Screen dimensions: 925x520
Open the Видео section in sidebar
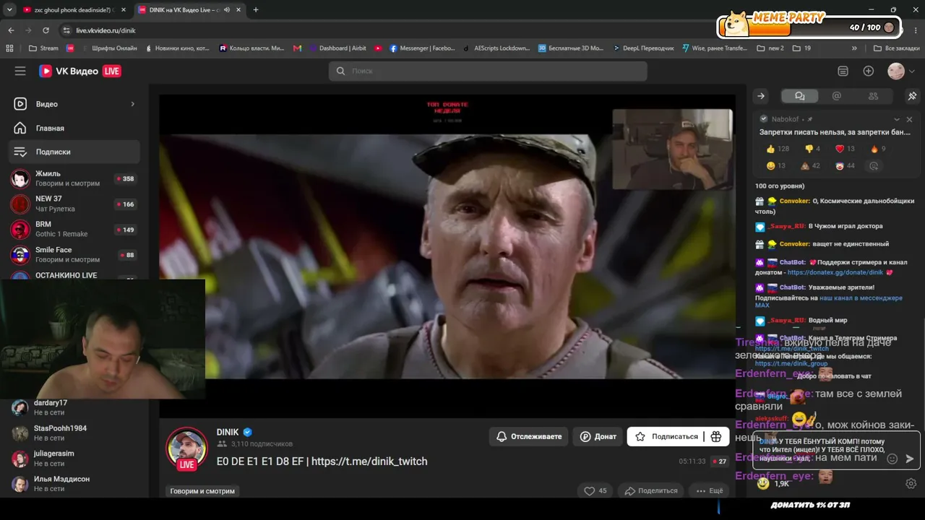pos(74,104)
